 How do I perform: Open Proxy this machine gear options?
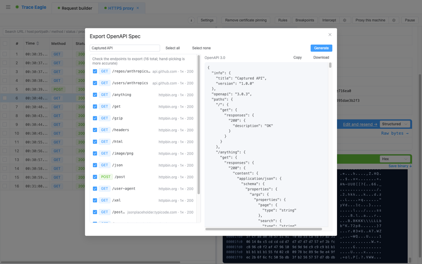(394, 20)
